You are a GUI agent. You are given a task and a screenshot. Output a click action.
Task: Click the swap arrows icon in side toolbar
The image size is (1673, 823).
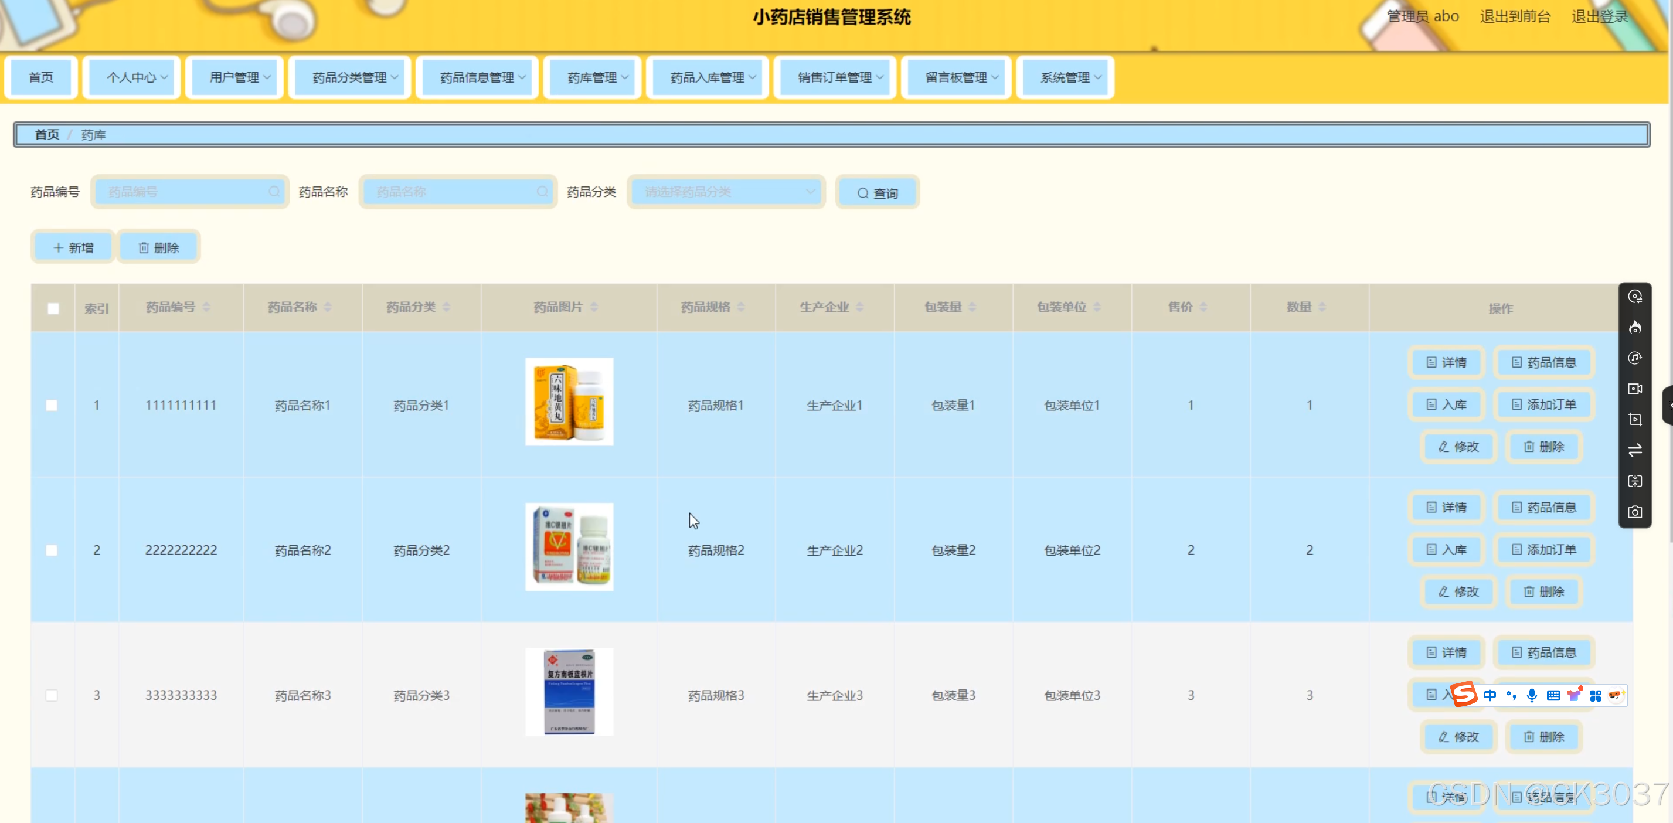pyautogui.click(x=1635, y=450)
